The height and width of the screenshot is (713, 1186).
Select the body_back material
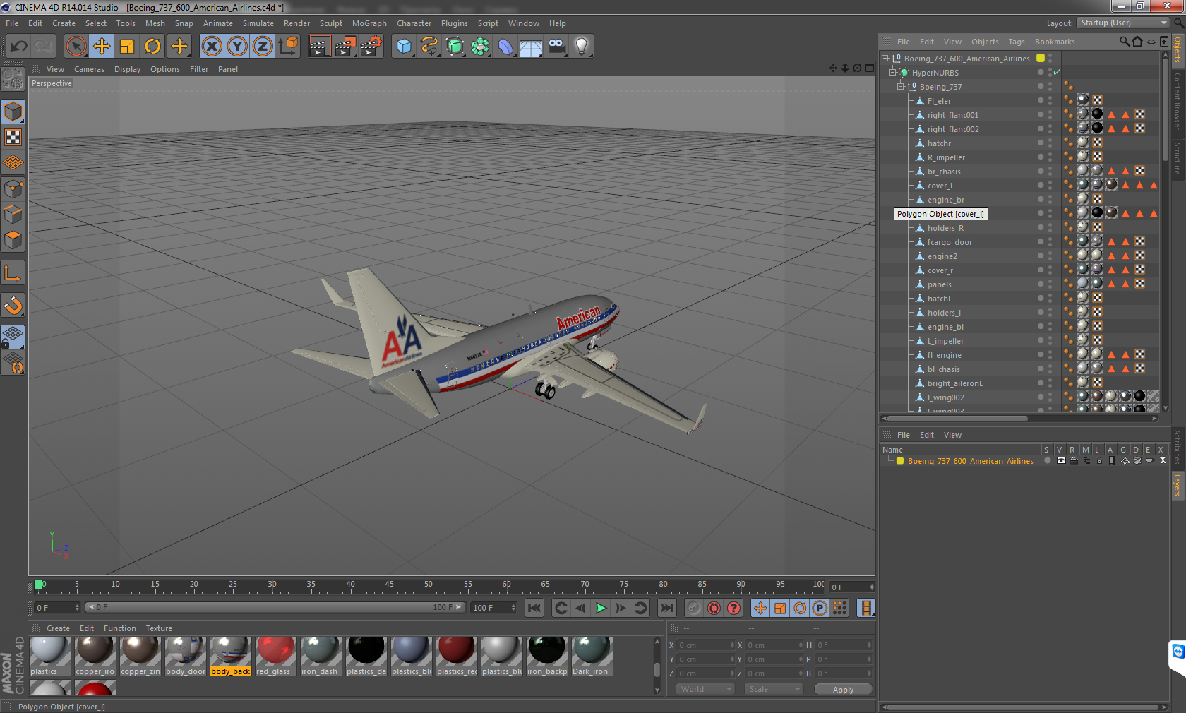(230, 656)
